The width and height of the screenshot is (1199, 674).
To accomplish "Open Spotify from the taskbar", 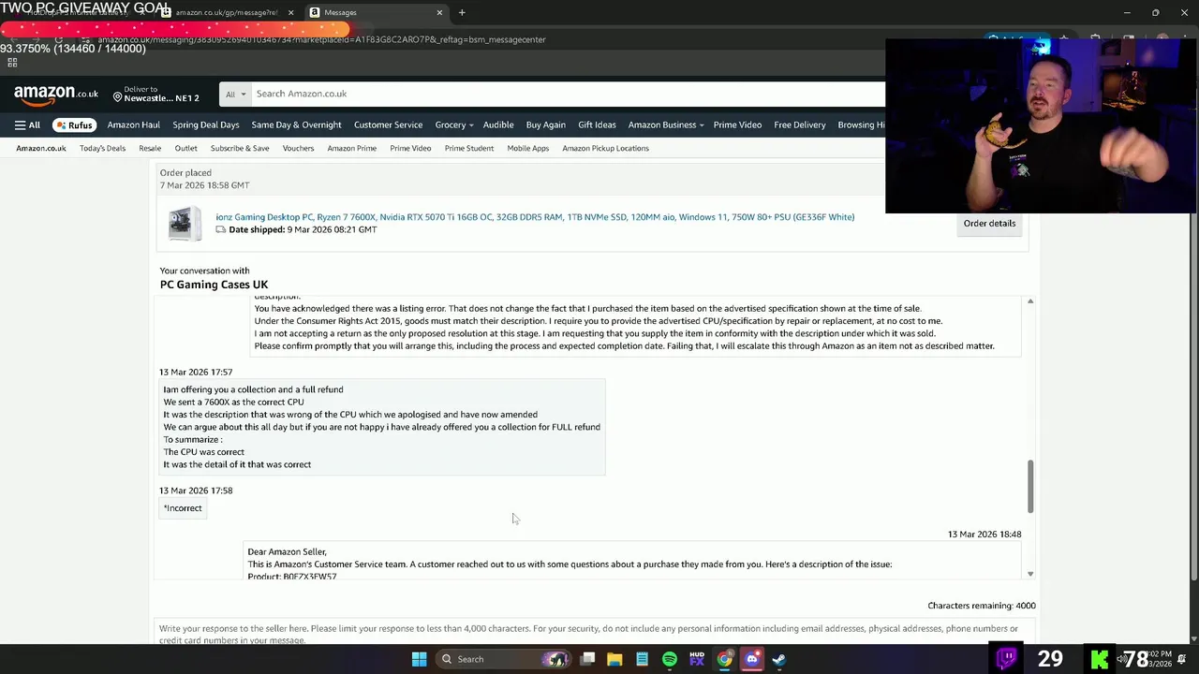I will (x=669, y=659).
